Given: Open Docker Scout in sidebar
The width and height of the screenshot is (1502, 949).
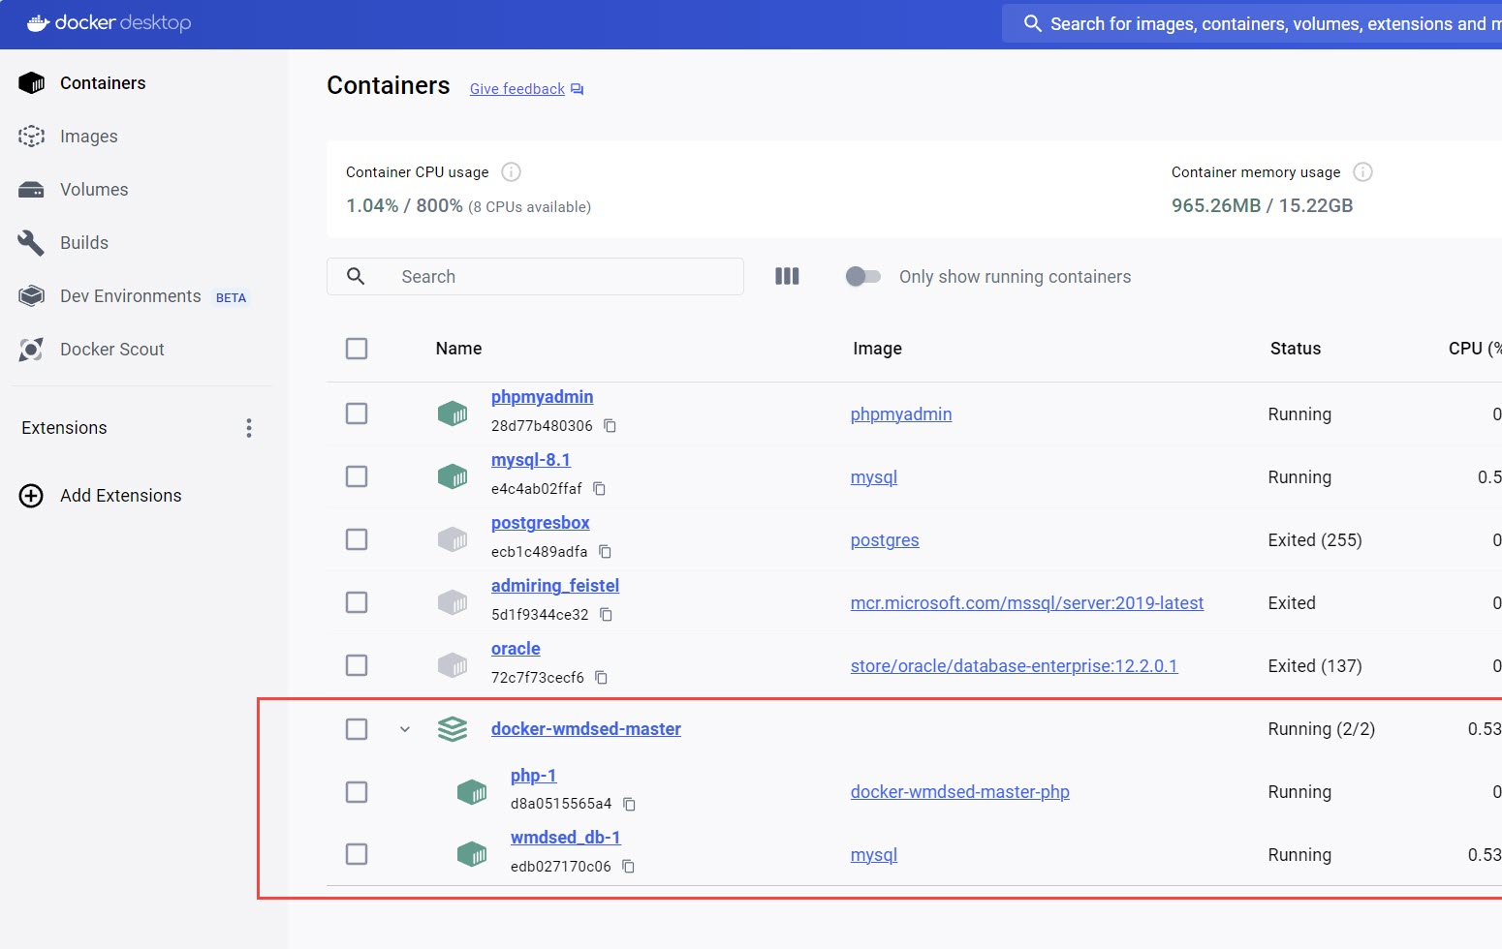Looking at the screenshot, I should (x=112, y=350).
